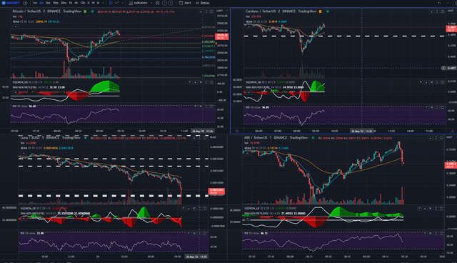
Task: Delete the JWR RSI pane
Action: click(x=430, y=233)
